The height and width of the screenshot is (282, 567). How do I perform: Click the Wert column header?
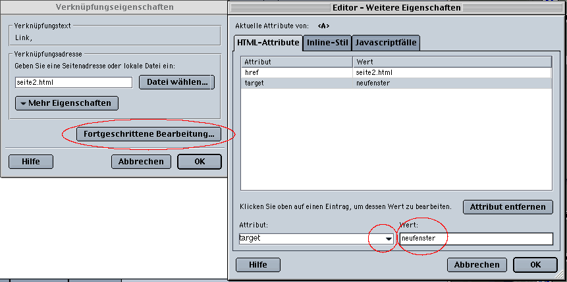(x=452, y=62)
